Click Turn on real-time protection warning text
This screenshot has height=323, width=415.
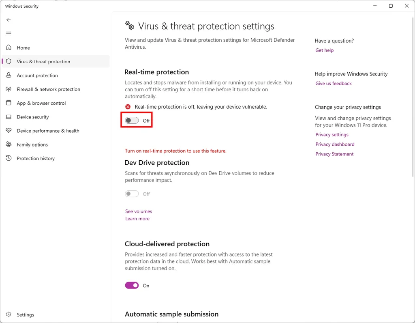pos(175,151)
